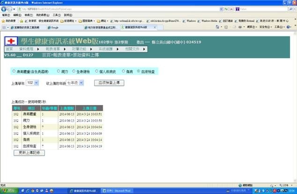
Task: Click the red cross system logo
Action: 11,41
